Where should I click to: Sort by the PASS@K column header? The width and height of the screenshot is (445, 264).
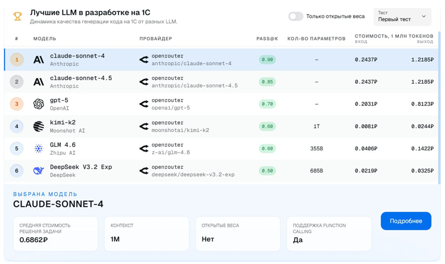267,39
